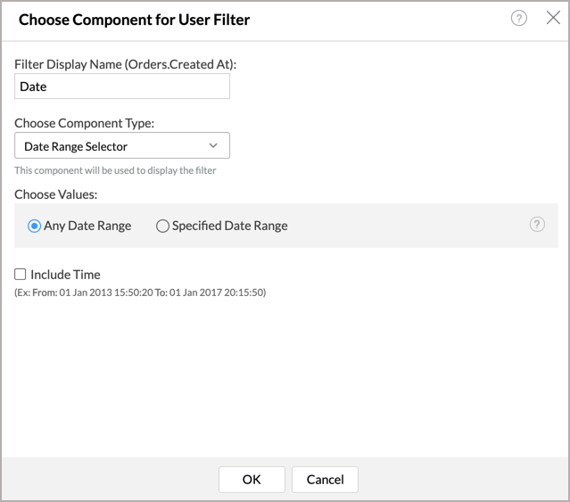Choose the Specified Date Range radio button
This screenshot has width=570, height=502.
[162, 226]
